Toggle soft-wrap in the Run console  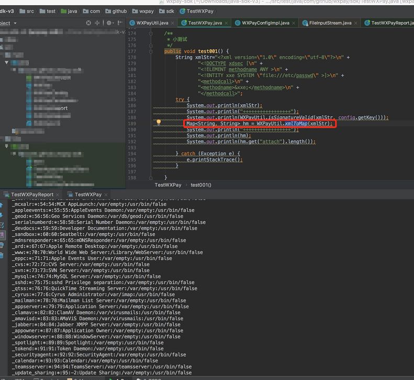(2, 225)
